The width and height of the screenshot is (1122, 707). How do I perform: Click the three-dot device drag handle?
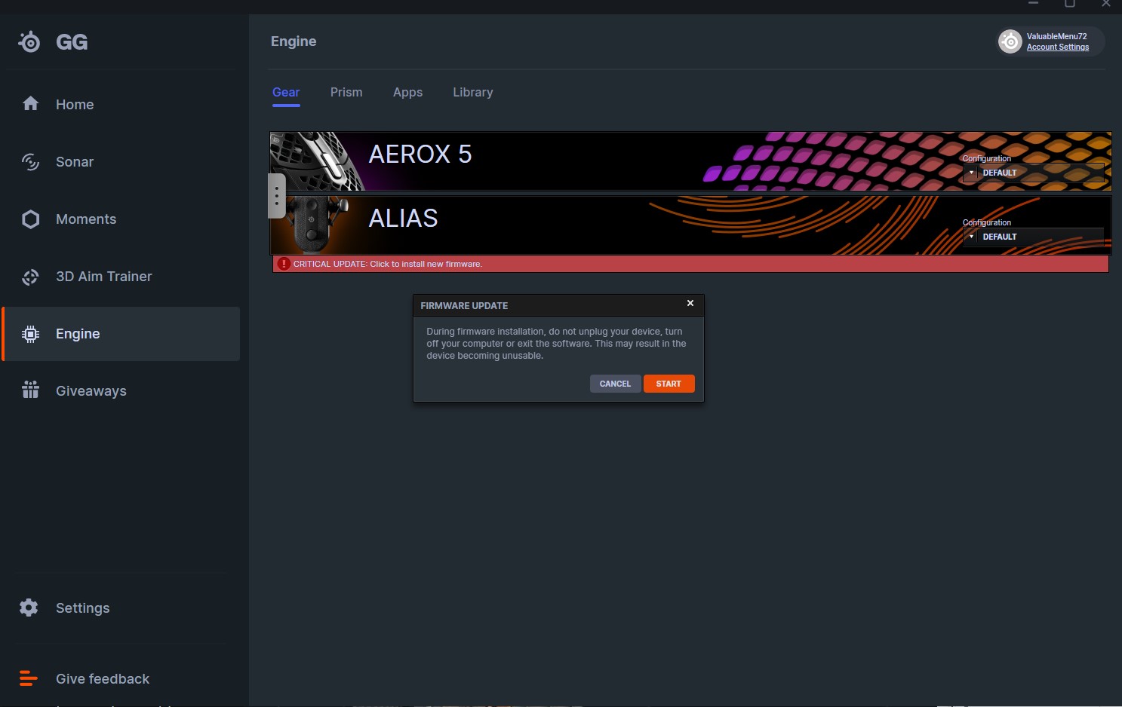(x=277, y=196)
